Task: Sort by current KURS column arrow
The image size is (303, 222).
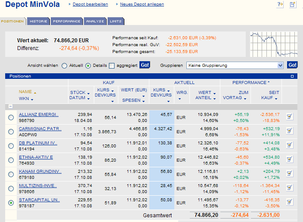Action: pos(169,91)
